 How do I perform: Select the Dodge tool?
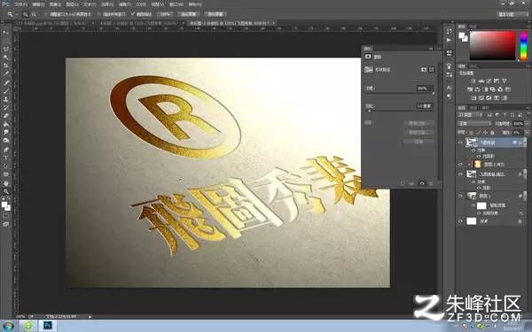[x=6, y=140]
